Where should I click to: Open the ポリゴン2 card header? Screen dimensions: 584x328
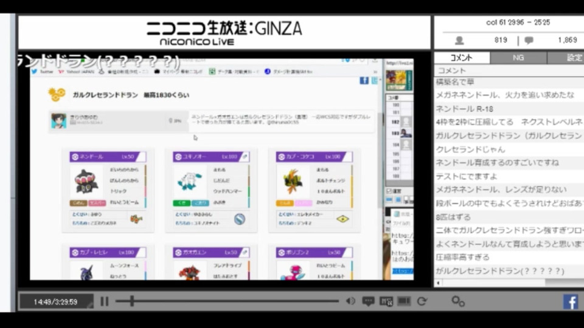[x=314, y=252]
